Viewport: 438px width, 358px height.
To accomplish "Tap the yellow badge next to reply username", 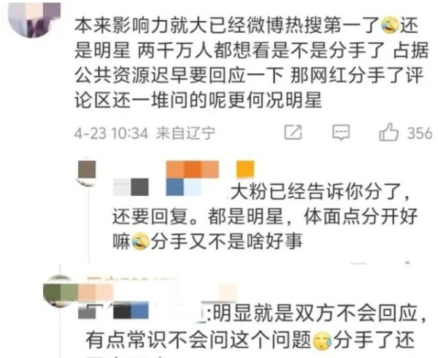I will 245,170.
